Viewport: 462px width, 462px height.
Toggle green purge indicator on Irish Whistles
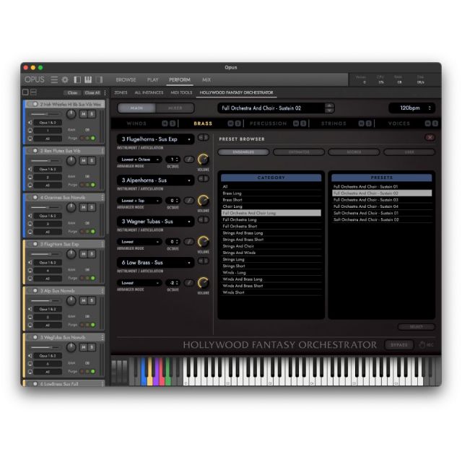coord(93,138)
